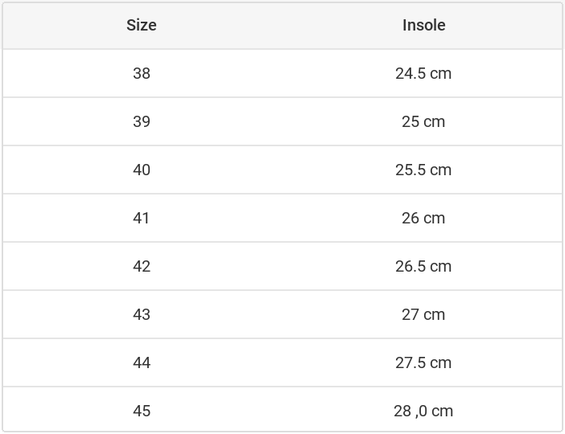565x434 pixels.
Task: Click the 26 cm insole value
Action: (423, 218)
